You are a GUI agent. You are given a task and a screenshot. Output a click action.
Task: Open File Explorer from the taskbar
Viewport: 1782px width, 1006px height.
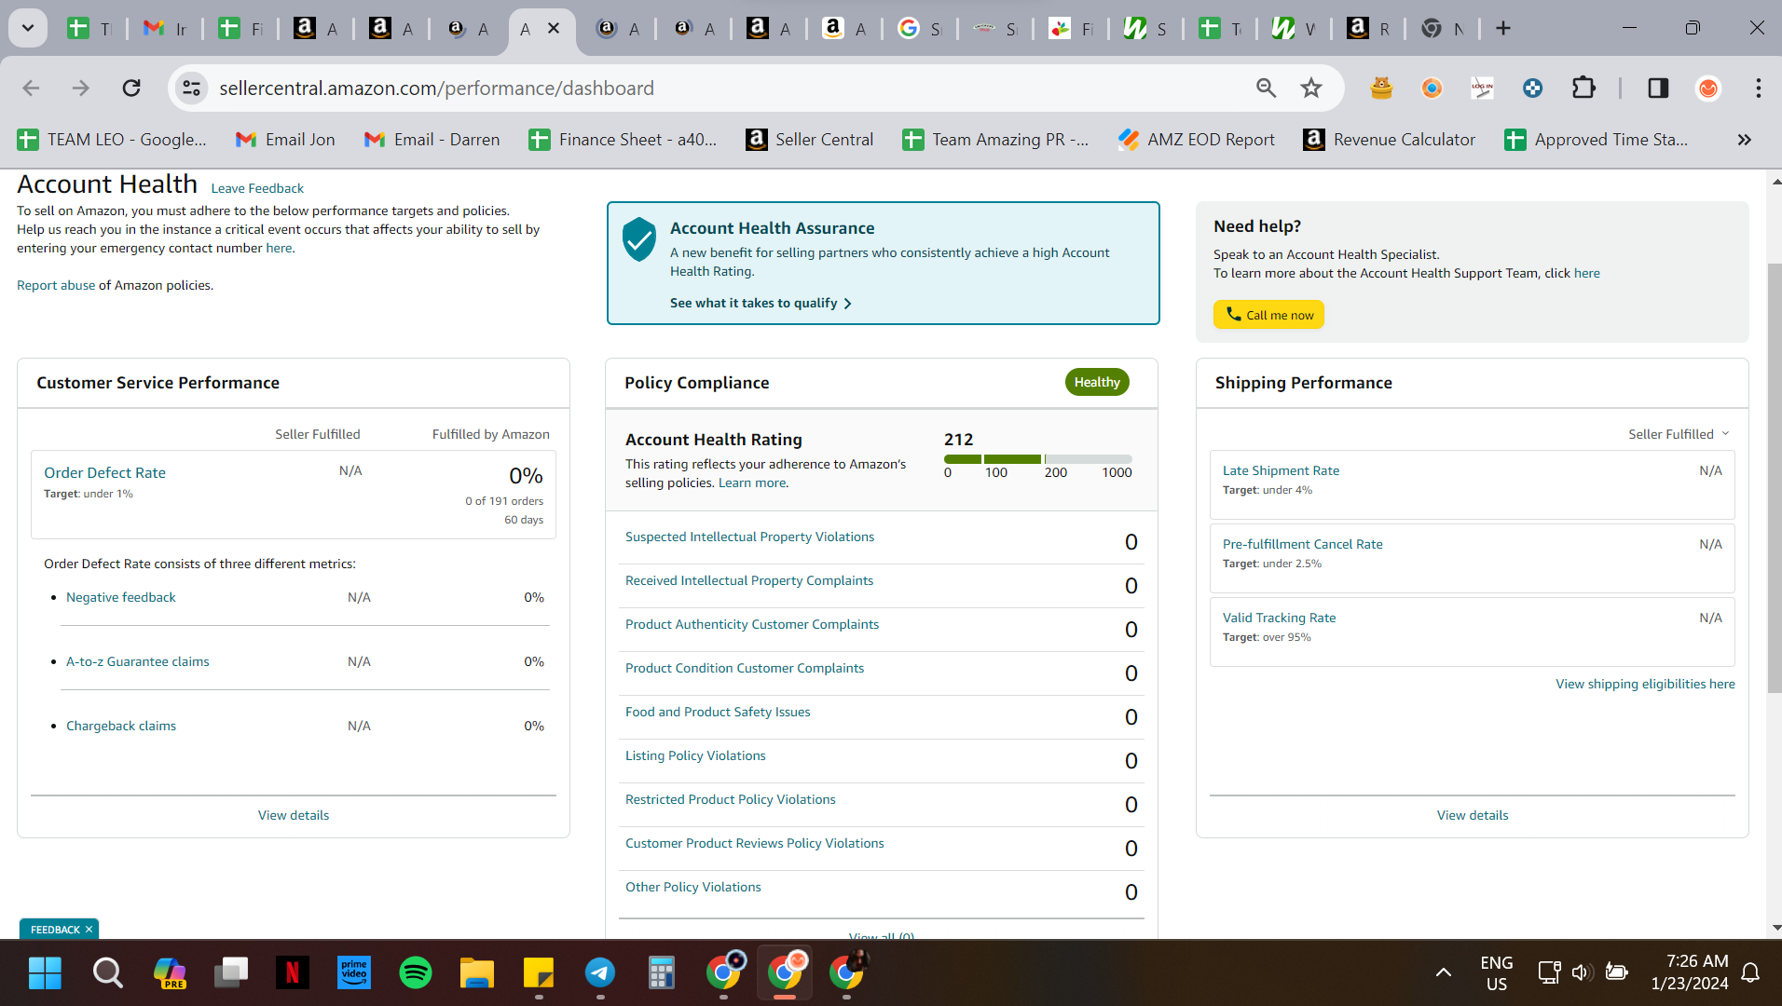point(477,973)
